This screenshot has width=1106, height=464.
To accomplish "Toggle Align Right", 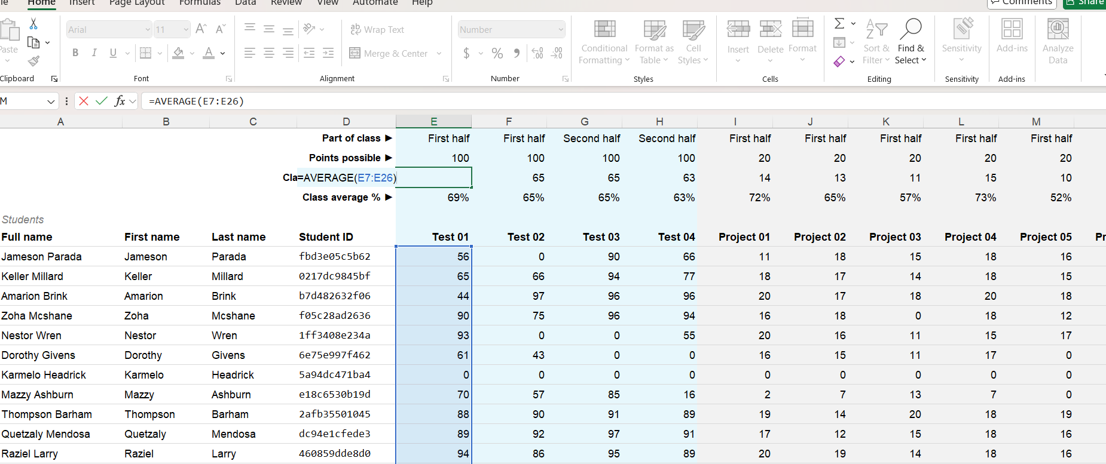I will pyautogui.click(x=288, y=53).
